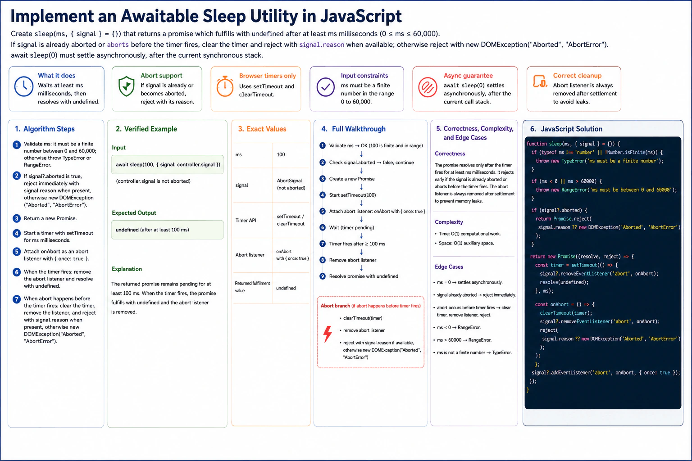Viewport: 692px width, 461px height.
Task: Click the 'What it does' card heading
Action: tap(56, 76)
